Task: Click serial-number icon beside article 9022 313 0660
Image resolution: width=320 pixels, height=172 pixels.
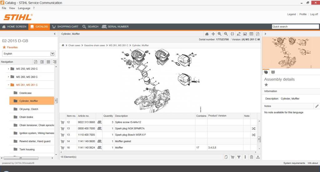Action: 99,122
